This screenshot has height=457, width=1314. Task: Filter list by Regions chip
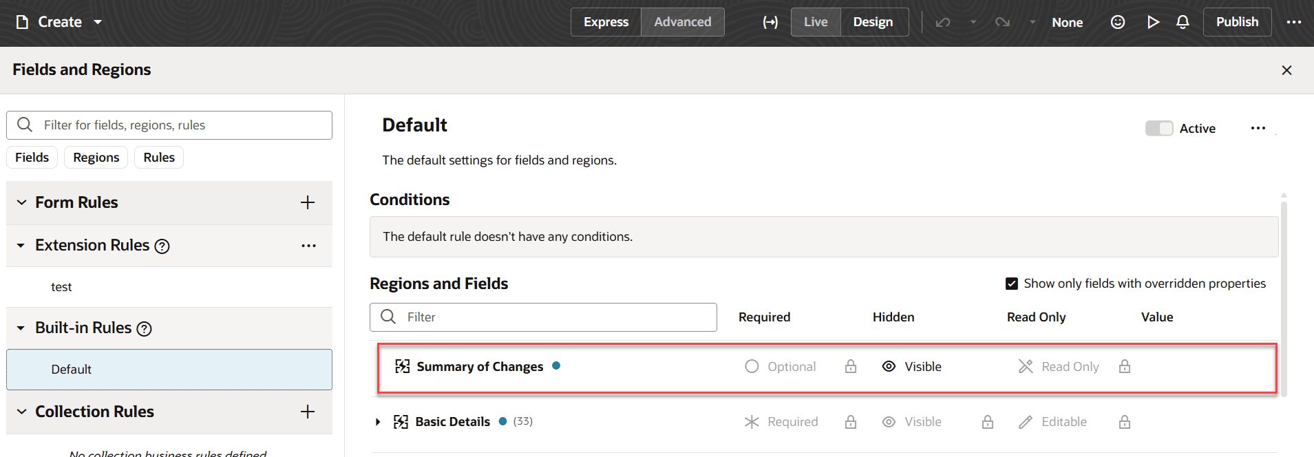(96, 158)
